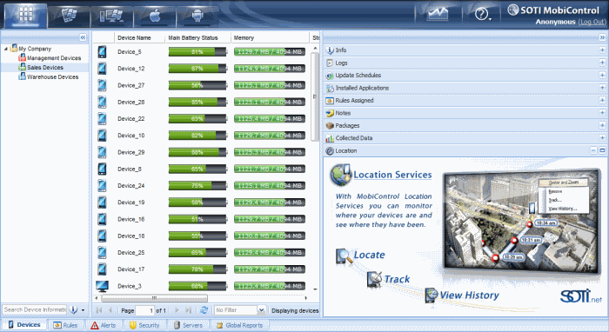Focus the Search Device Information field
609x332 pixels.
35,309
